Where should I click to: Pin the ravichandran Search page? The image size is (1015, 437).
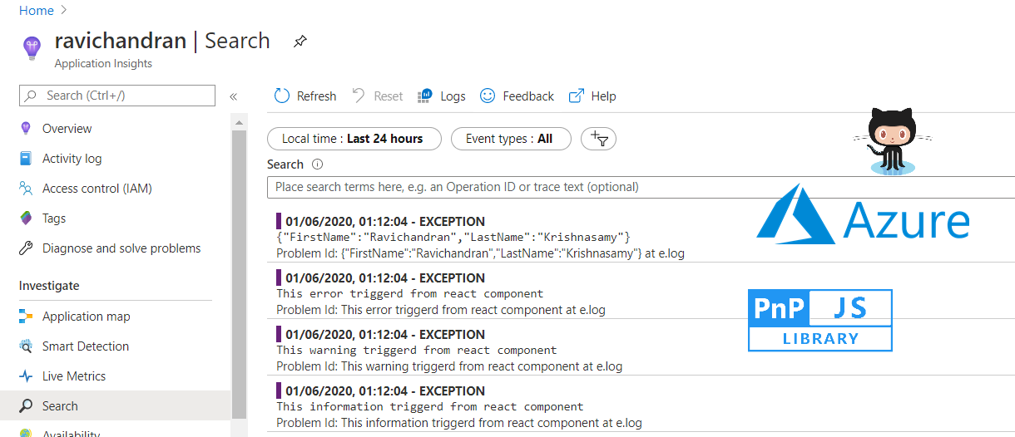(x=300, y=42)
